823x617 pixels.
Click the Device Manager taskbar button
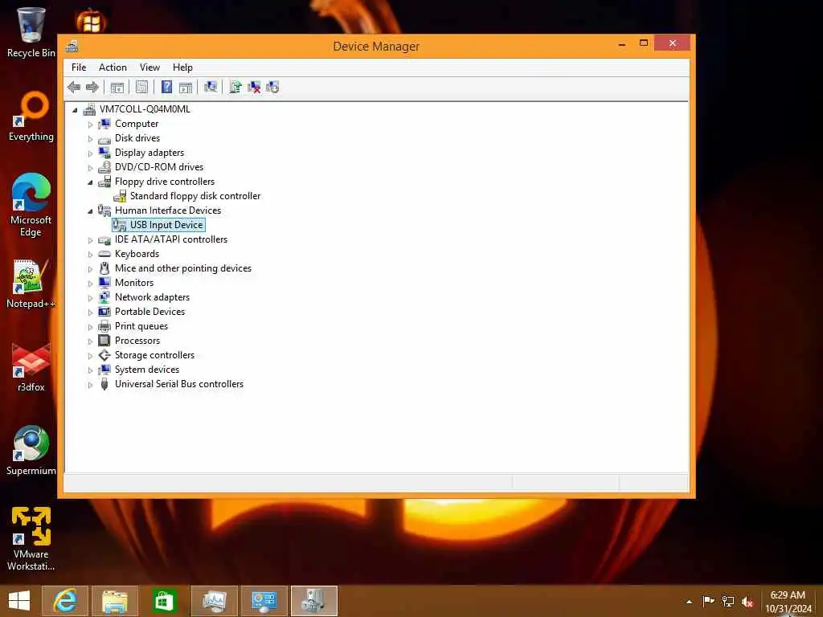(314, 601)
